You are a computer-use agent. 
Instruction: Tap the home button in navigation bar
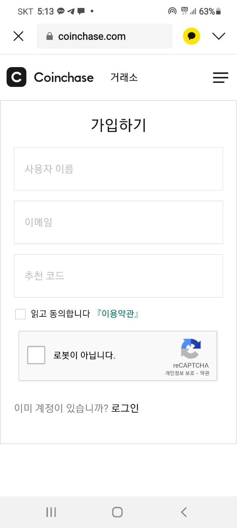[117, 512]
